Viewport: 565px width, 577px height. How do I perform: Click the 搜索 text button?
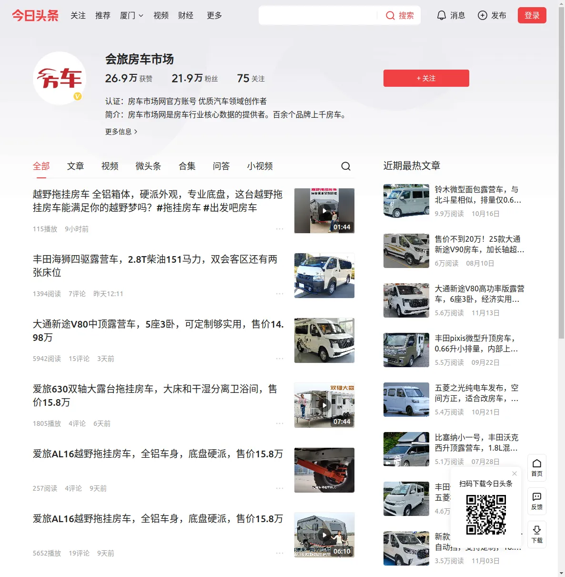(406, 15)
